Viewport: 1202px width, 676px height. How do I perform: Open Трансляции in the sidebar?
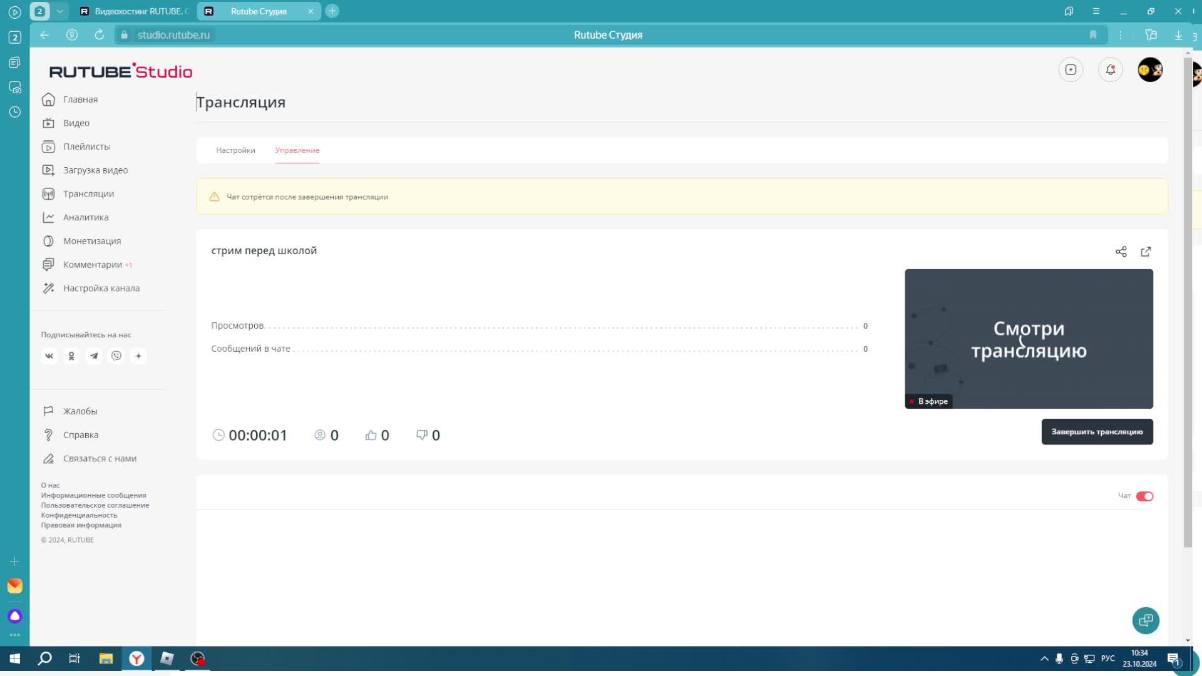[x=88, y=194]
